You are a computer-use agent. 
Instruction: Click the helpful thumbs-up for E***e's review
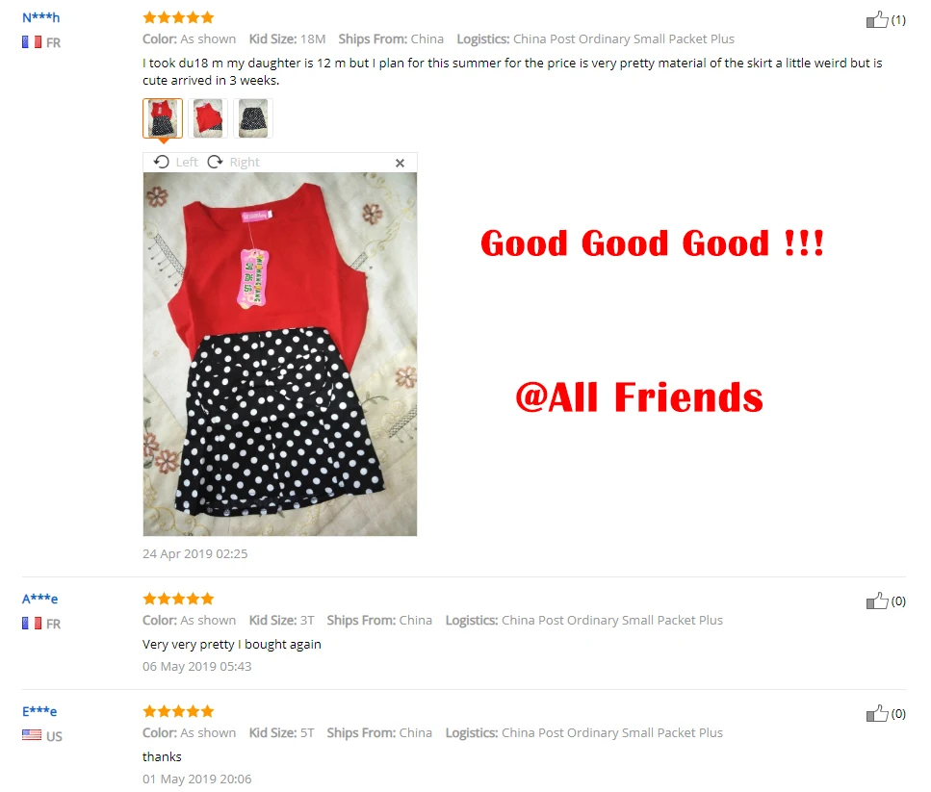876,713
